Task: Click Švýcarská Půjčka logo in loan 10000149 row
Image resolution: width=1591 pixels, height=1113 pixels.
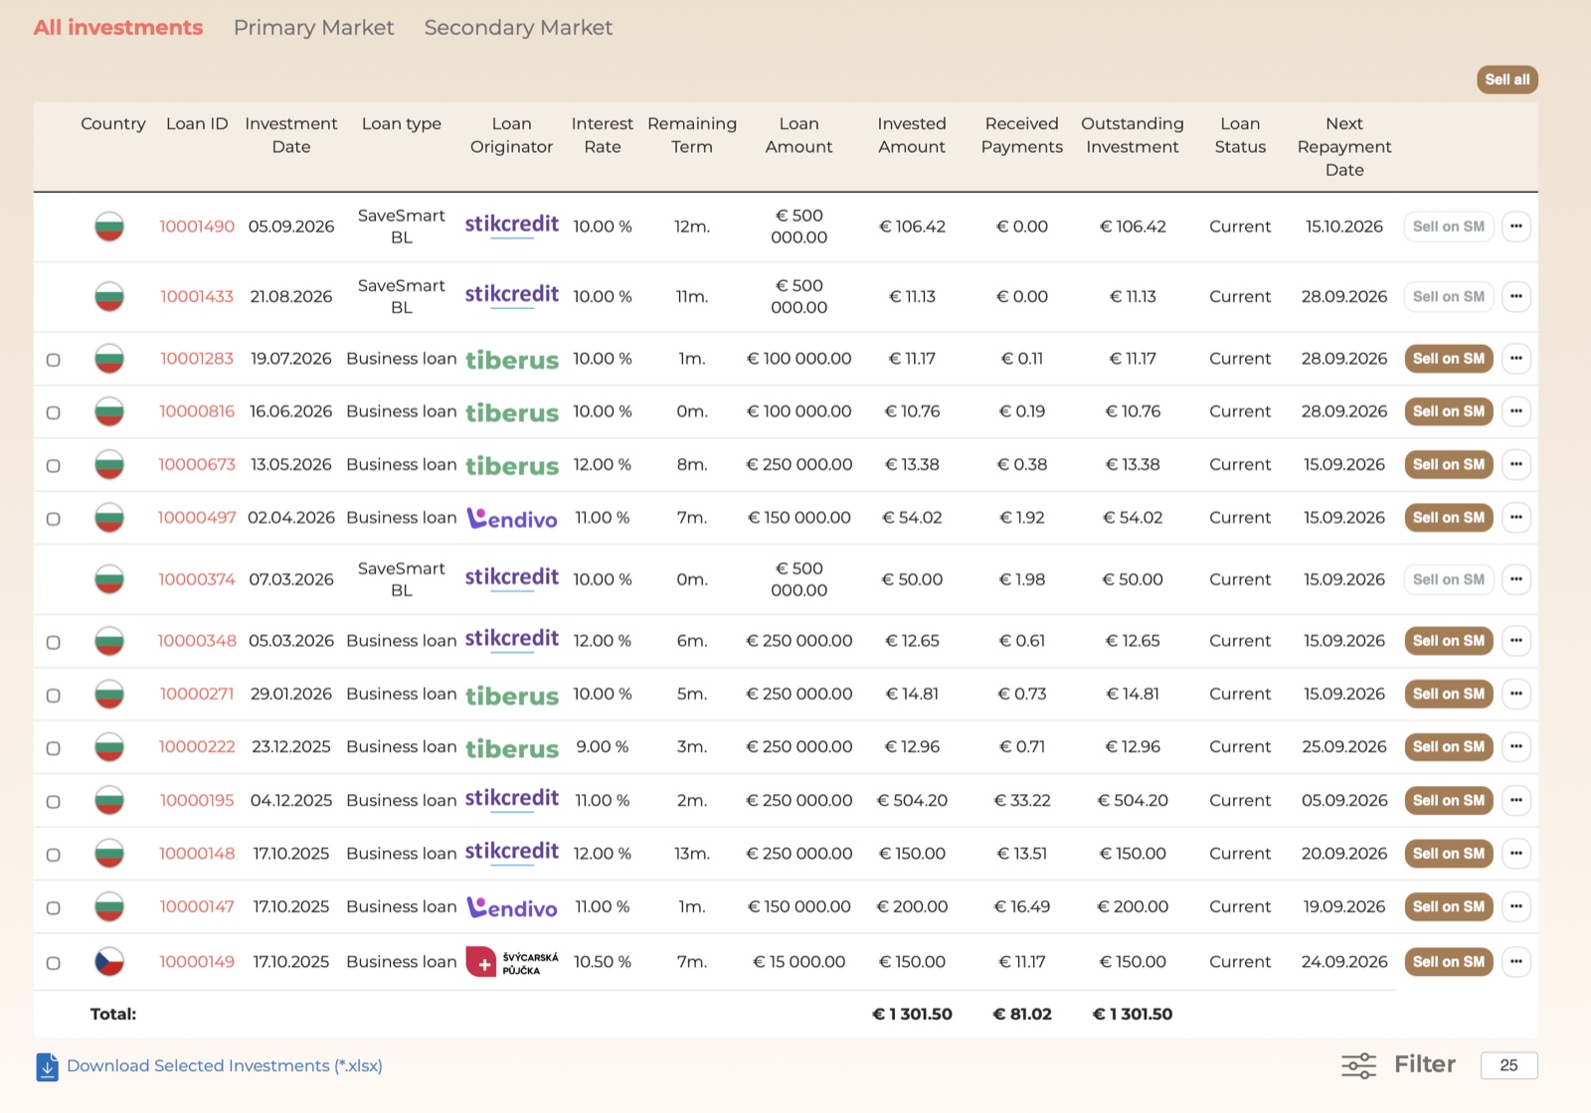Action: tap(512, 962)
